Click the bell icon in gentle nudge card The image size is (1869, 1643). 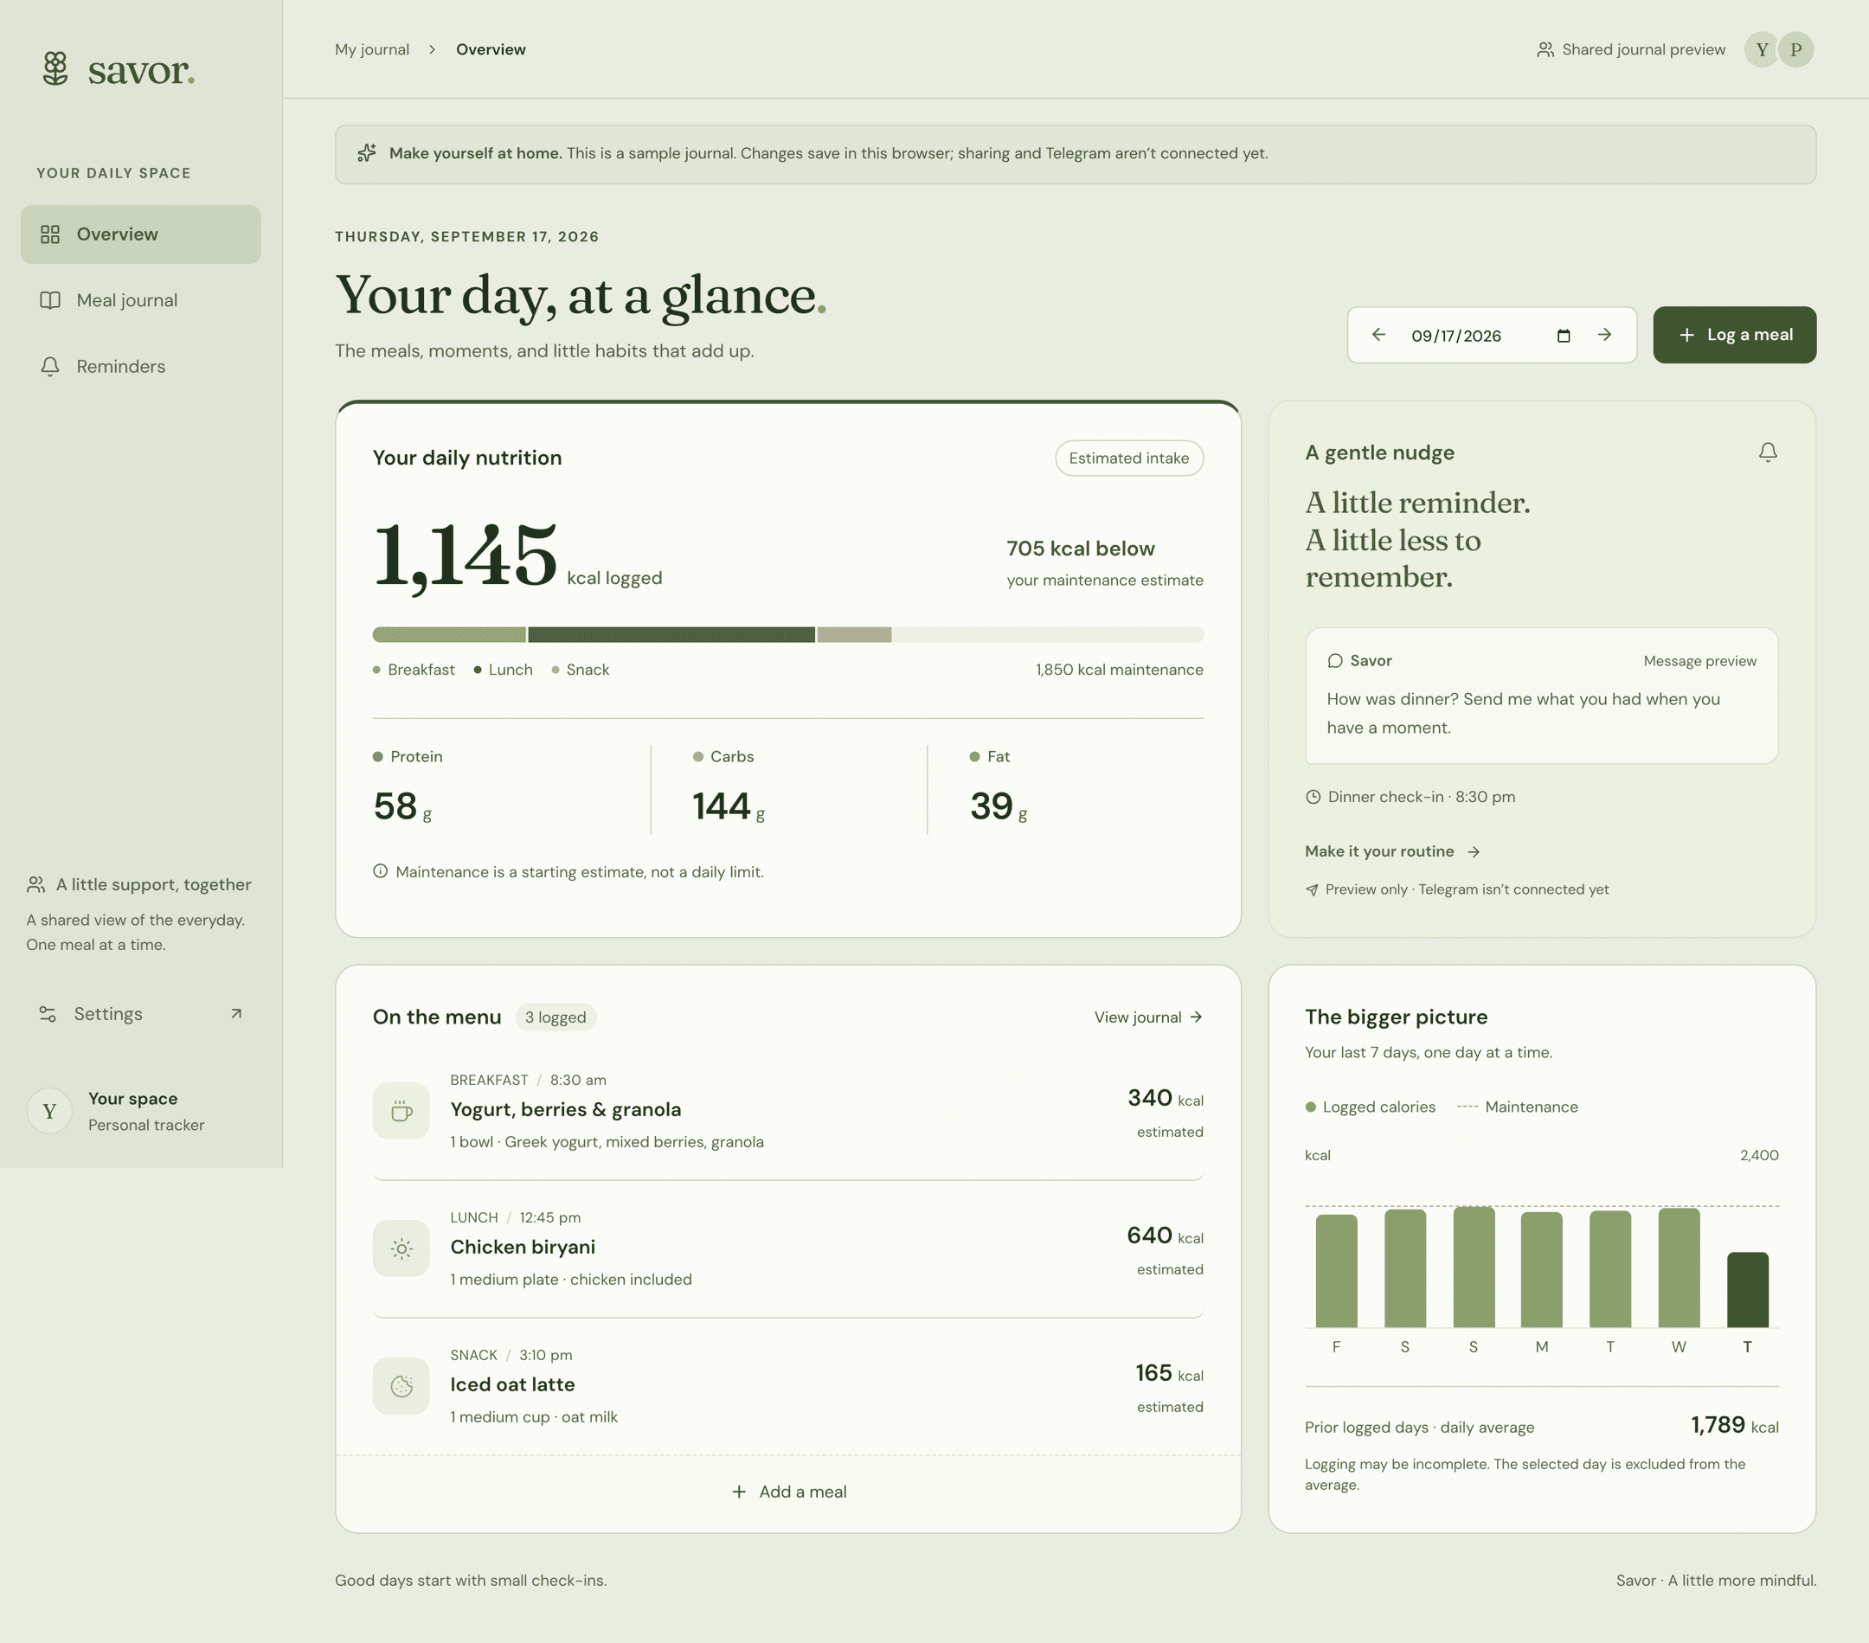(1768, 452)
